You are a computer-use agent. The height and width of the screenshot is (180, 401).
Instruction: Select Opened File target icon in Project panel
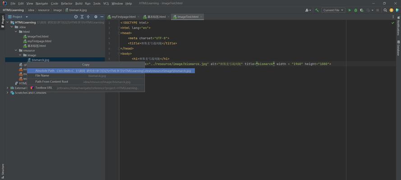(76, 17)
